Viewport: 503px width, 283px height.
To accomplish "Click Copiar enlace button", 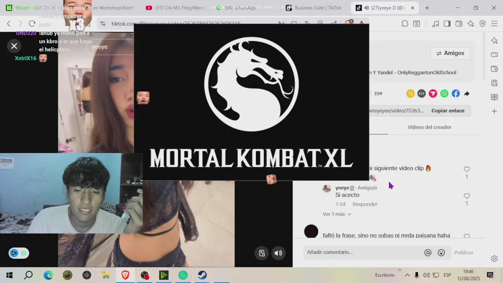I will pos(448,111).
